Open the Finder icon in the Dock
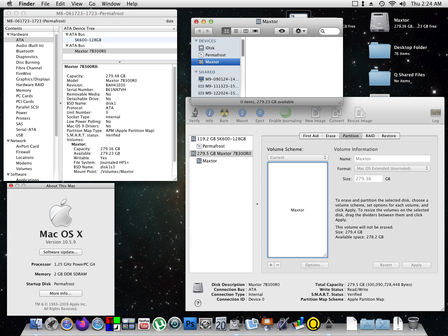Image resolution: width=448 pixels, height=336 pixels. 36,324
